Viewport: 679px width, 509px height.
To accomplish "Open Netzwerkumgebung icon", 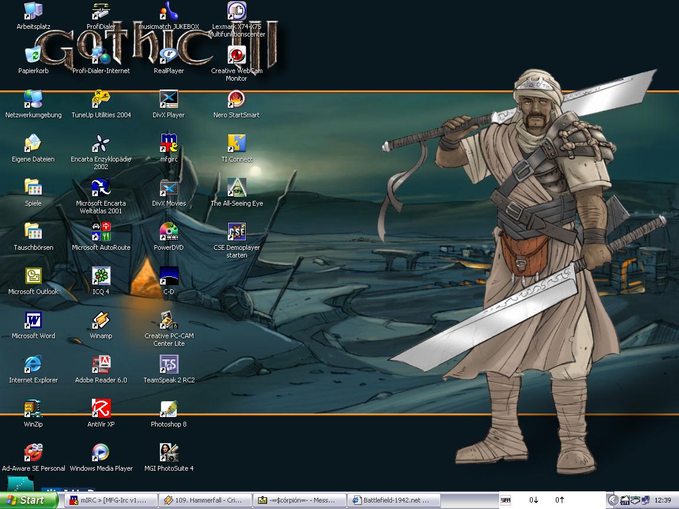I will pyautogui.click(x=33, y=104).
